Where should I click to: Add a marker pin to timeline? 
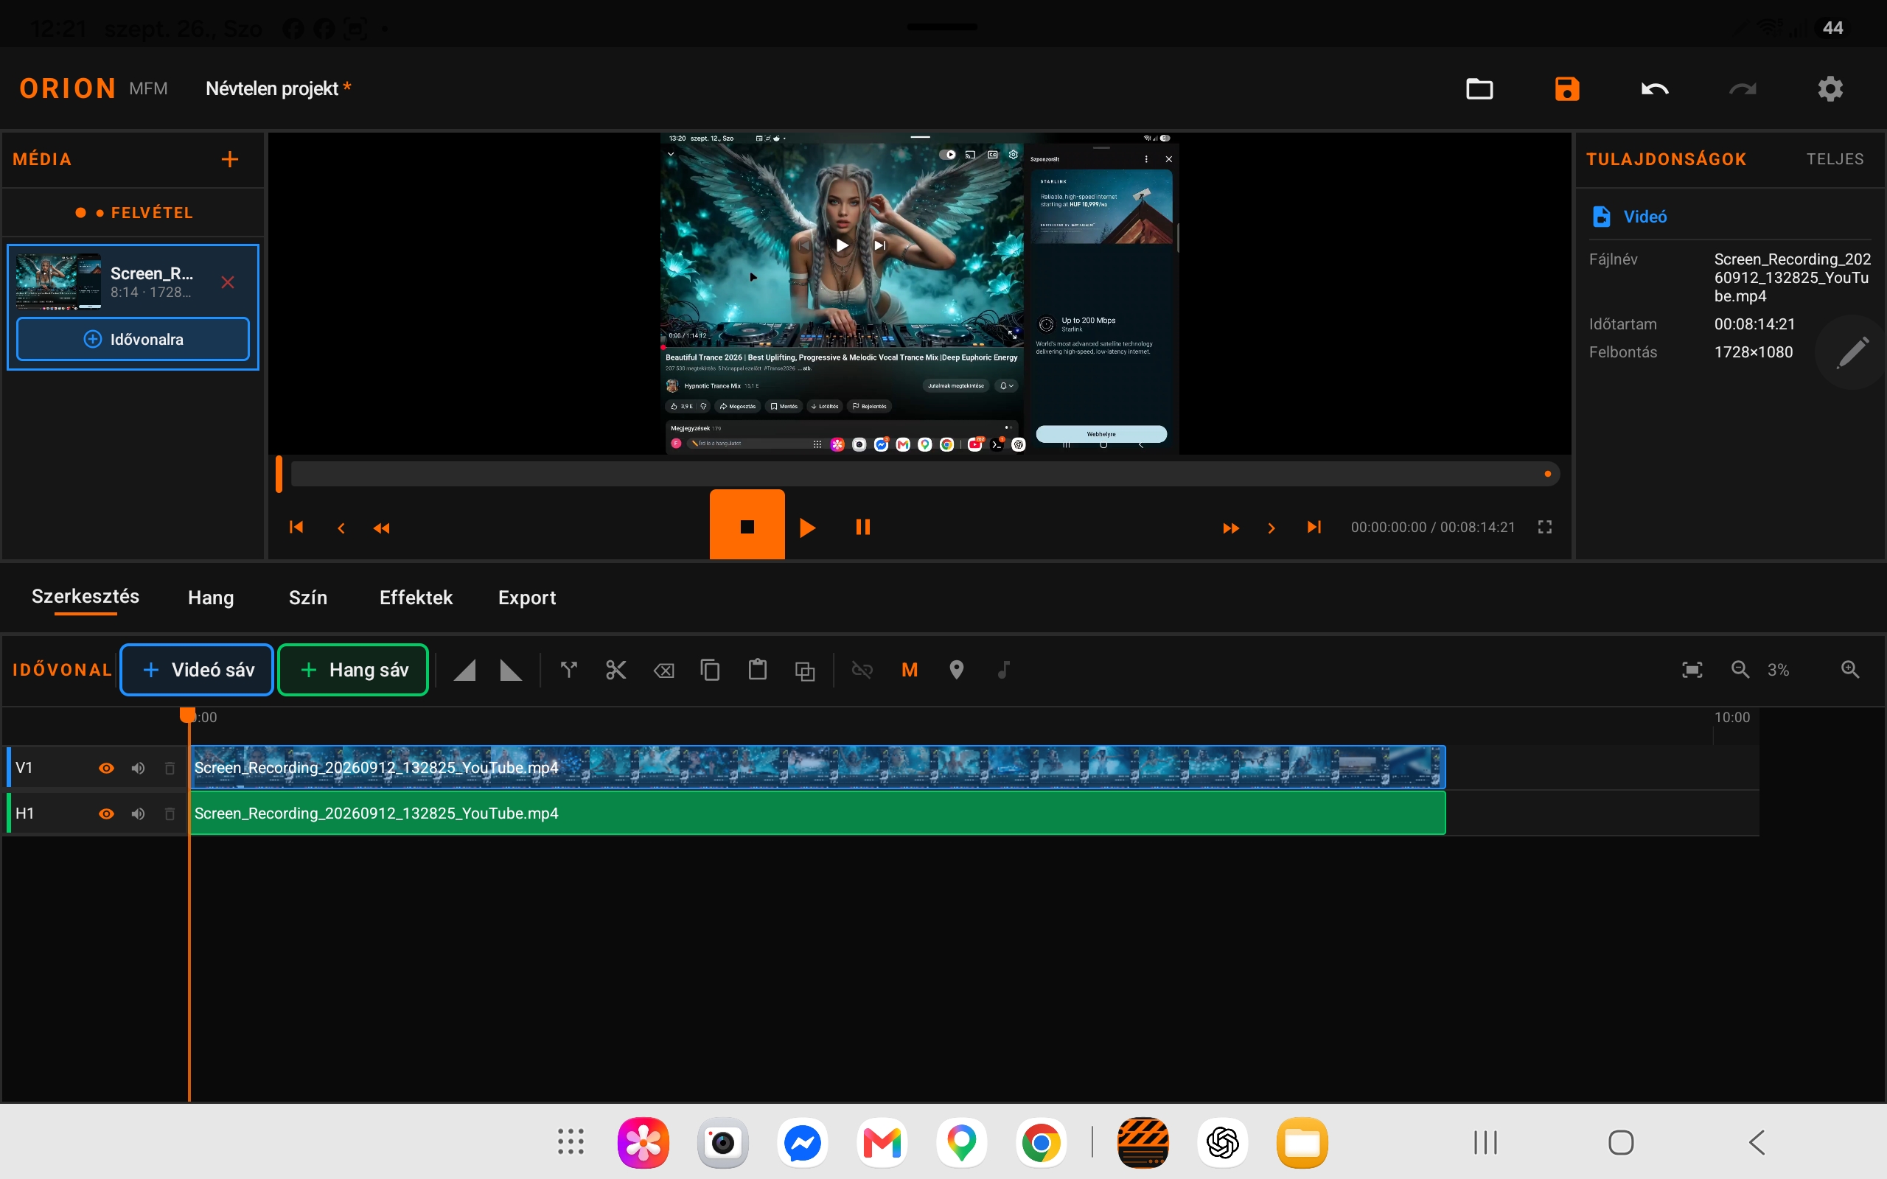957,670
